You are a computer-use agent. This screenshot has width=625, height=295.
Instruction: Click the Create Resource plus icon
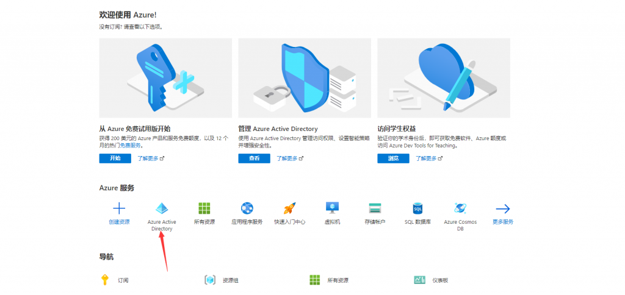(x=119, y=208)
